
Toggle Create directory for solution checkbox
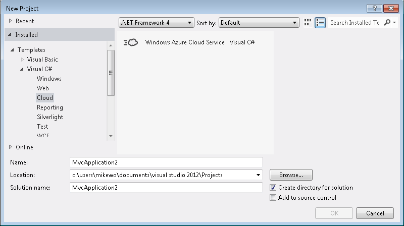pos(273,187)
